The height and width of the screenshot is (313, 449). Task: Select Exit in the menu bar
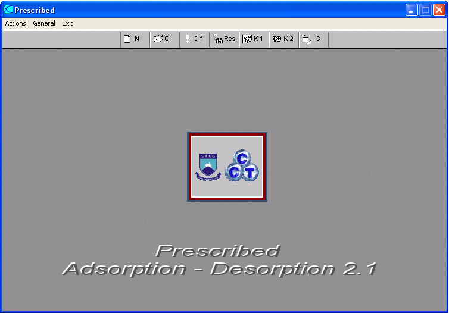point(67,23)
